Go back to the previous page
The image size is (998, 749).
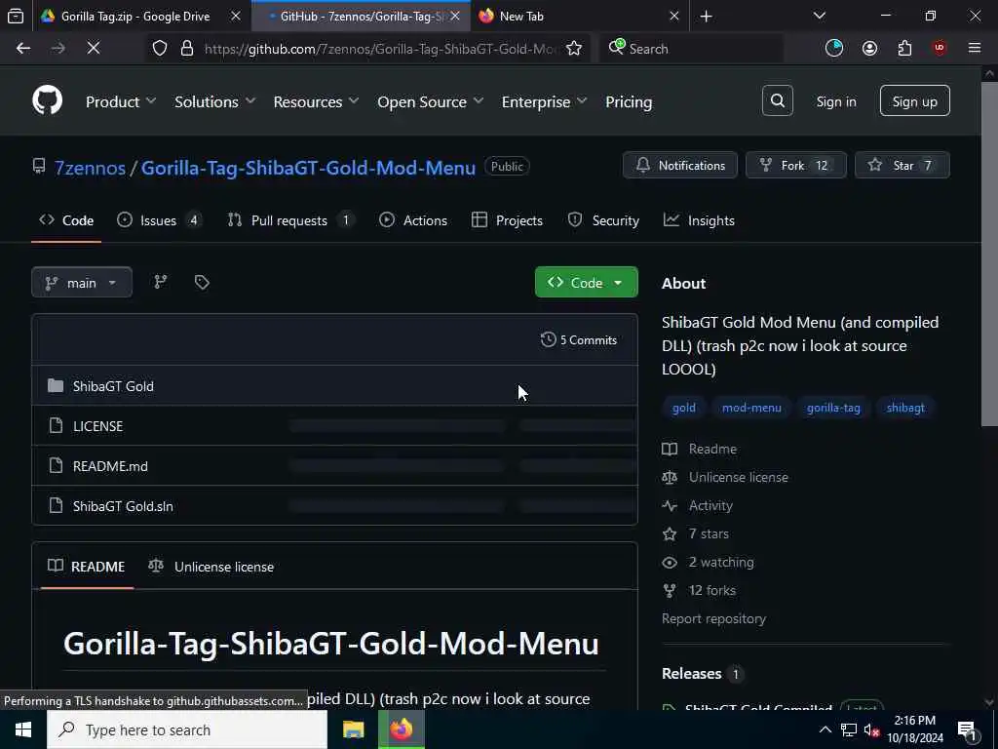tap(23, 49)
